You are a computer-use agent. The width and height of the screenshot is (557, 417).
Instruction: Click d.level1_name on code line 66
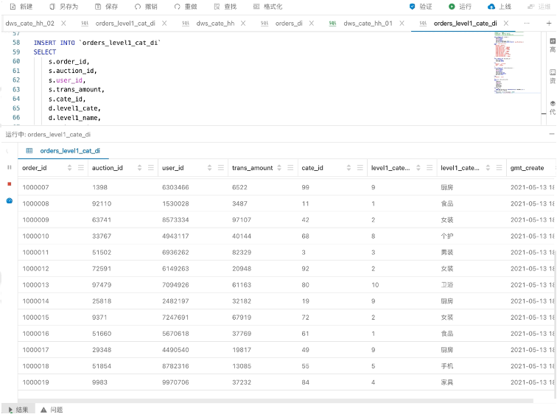click(x=74, y=118)
